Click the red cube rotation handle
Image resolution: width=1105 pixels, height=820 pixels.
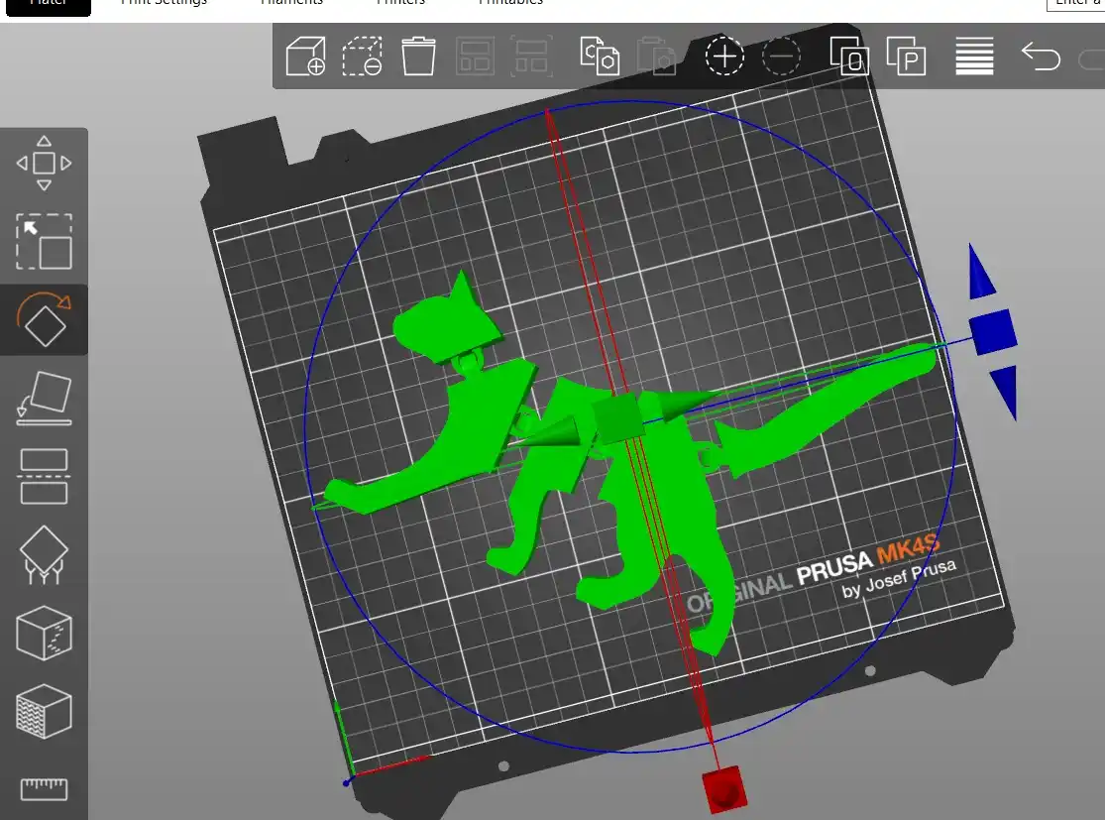pos(724,789)
